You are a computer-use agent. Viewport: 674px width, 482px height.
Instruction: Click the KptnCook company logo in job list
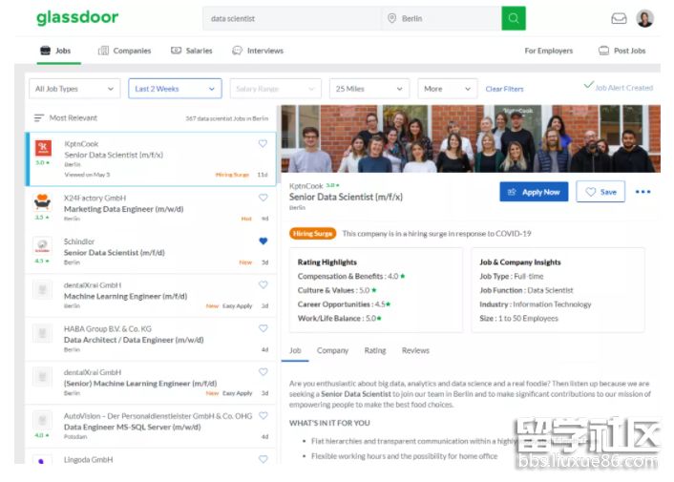pyautogui.click(x=43, y=148)
